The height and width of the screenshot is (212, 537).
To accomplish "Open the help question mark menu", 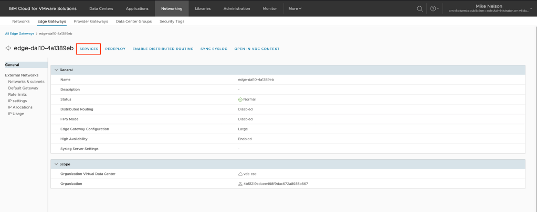I will click(434, 8).
